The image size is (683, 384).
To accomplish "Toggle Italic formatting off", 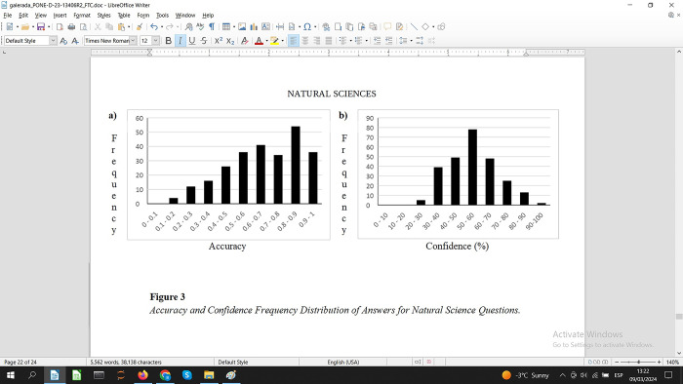I will 180,40.
